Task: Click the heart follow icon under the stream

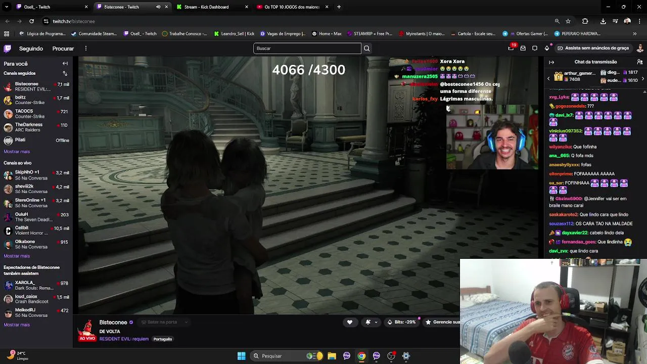Action: (350, 322)
